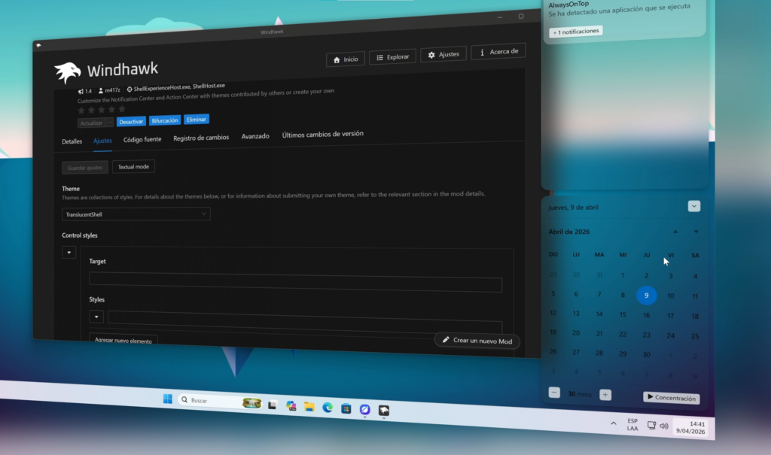Click the Target input field
The width and height of the screenshot is (771, 455).
(295, 281)
